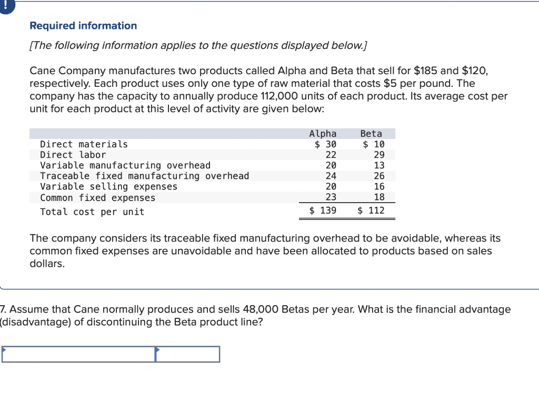Select the Required information heading
Screen dimensions: 539x393
pyautogui.click(x=83, y=25)
